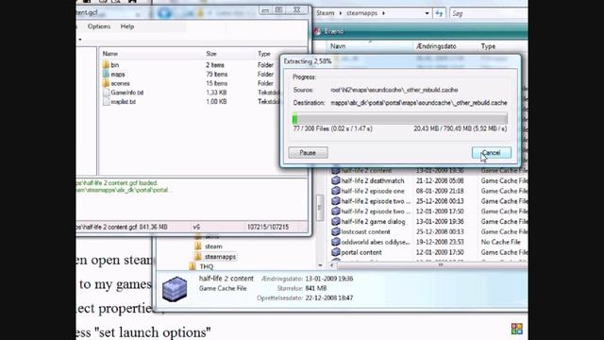Screen dimensions: 604x340
Task: Click the Søg search field
Action: (x=489, y=13)
